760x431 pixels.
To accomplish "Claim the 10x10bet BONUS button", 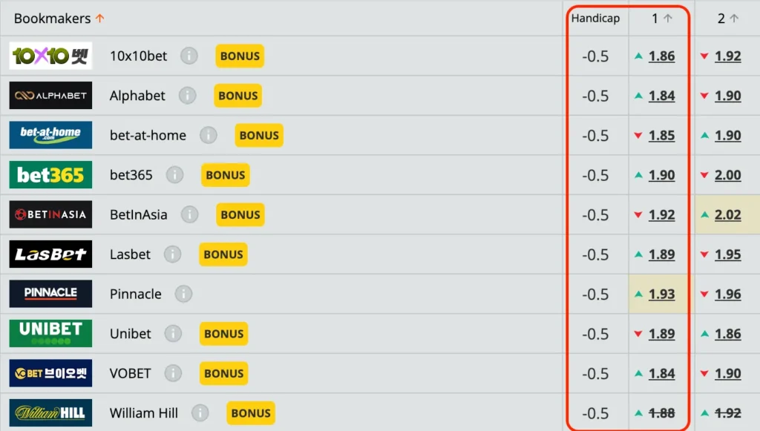I will [240, 56].
